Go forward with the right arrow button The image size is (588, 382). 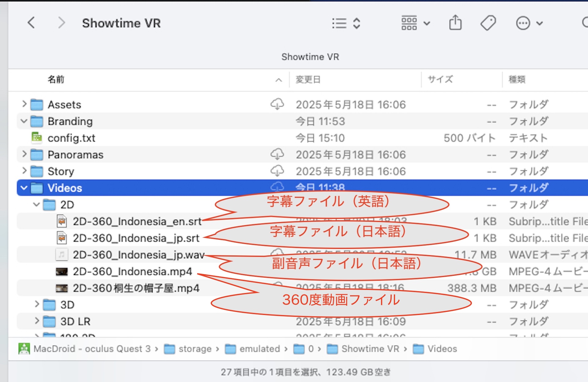click(x=62, y=23)
